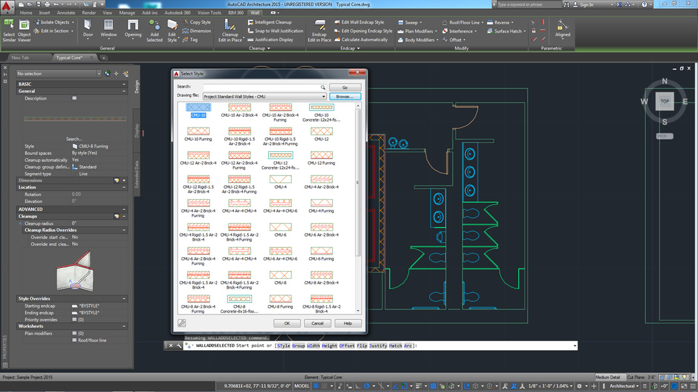The image size is (698, 392).
Task: Click the TOP face of the ViewCube
Action: (x=664, y=102)
